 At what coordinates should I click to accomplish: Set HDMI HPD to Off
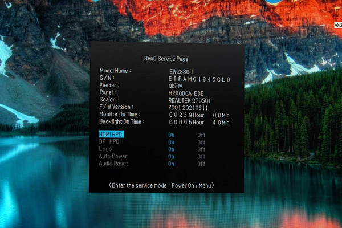click(x=201, y=135)
